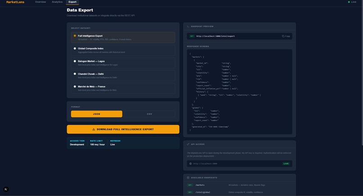Image resolution: width=363 pixels, height=196 pixels.
Task: Click the Endpoint Preview header icon
Action: click(188, 27)
